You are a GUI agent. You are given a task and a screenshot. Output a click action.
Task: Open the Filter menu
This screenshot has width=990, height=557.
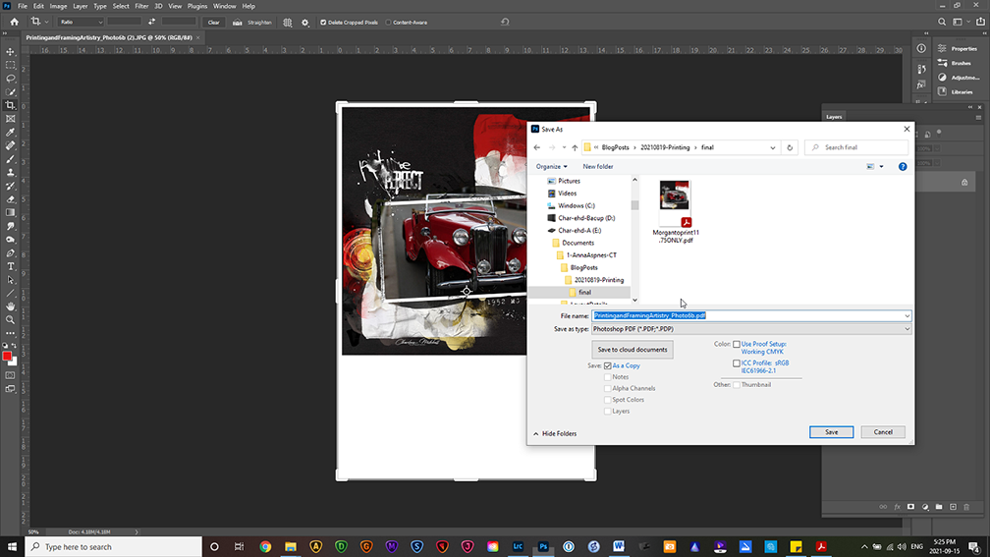(141, 6)
